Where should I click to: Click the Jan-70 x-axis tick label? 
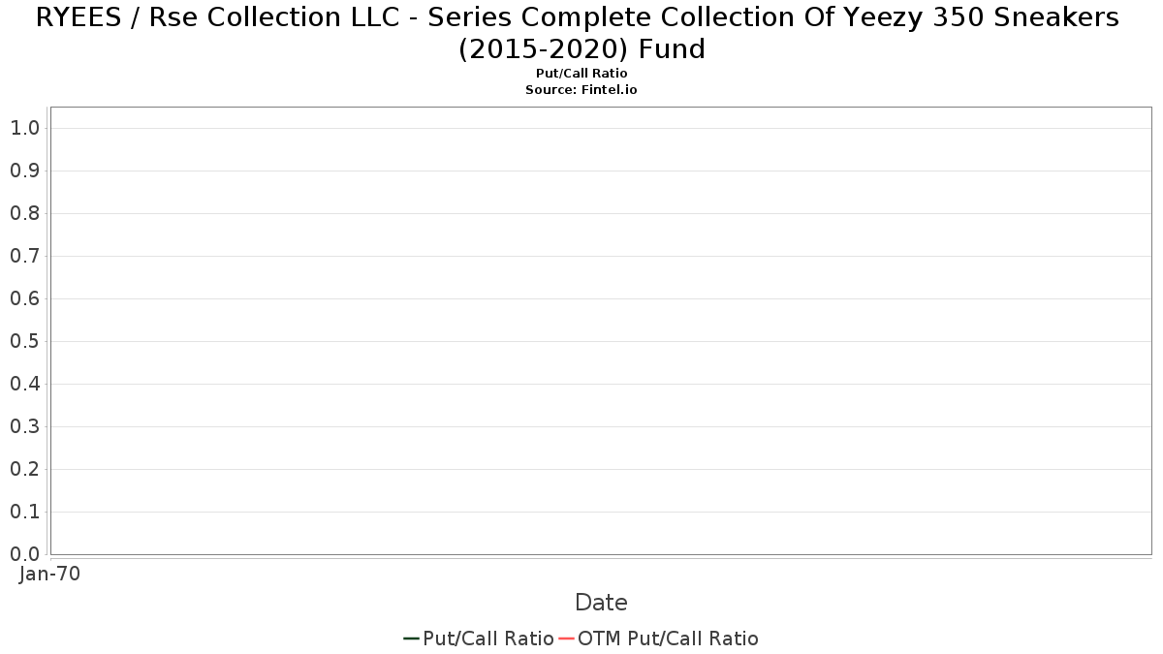click(x=49, y=574)
